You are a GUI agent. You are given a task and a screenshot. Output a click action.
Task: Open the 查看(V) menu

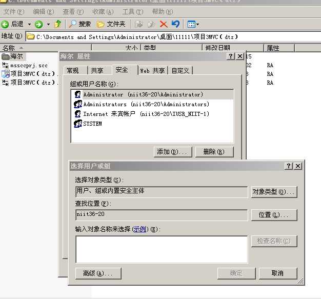point(73,12)
